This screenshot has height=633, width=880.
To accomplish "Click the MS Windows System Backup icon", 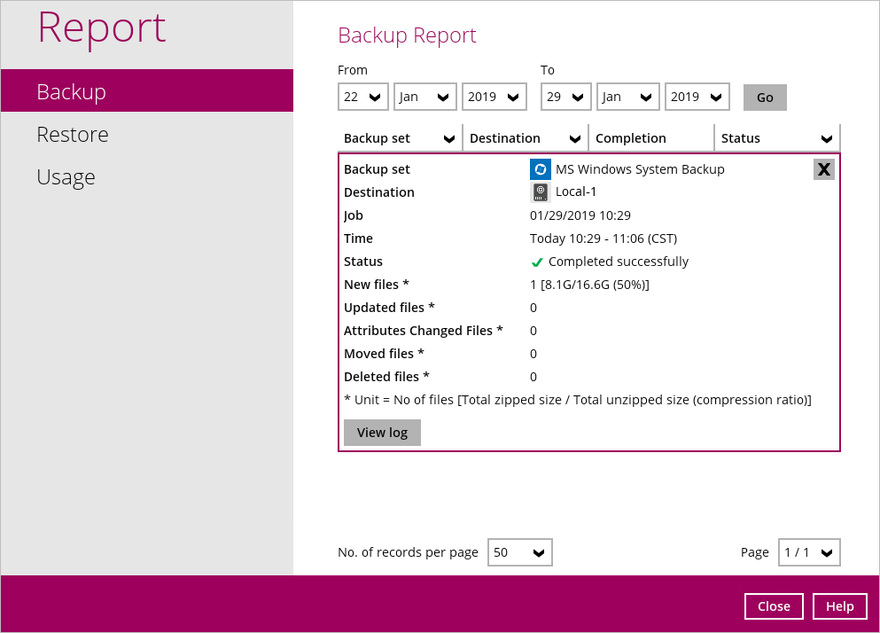I will (x=540, y=169).
